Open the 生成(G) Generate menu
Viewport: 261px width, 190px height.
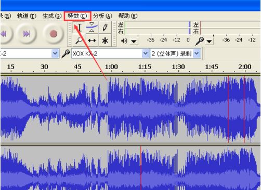[x=52, y=16]
